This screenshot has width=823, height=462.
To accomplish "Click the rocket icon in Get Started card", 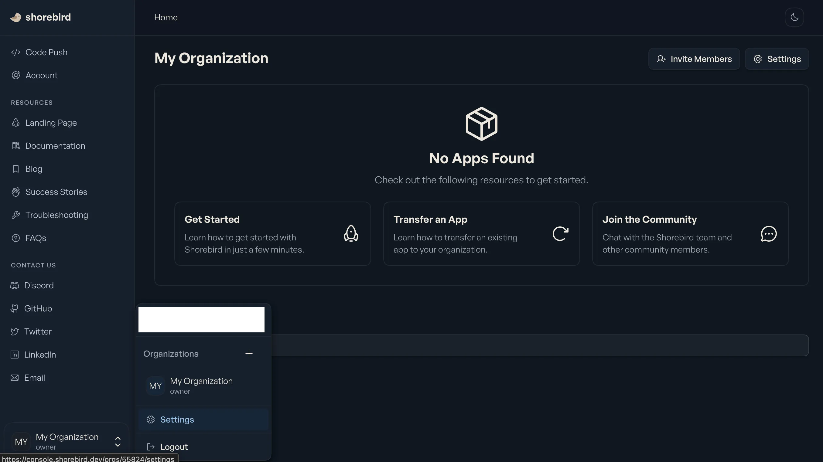I will pyautogui.click(x=351, y=234).
